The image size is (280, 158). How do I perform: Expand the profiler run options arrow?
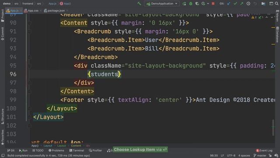pos(208,4)
